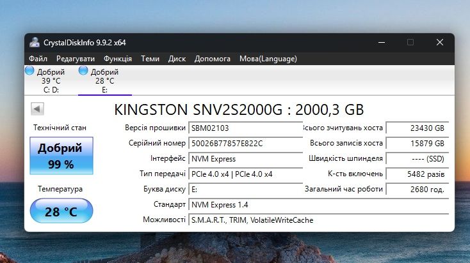Open the Функція menu
470x263 pixels.
[x=118, y=59]
